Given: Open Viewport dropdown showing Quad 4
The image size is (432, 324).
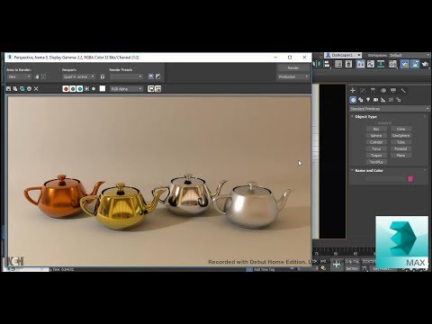Looking at the screenshot, I should (78, 76).
